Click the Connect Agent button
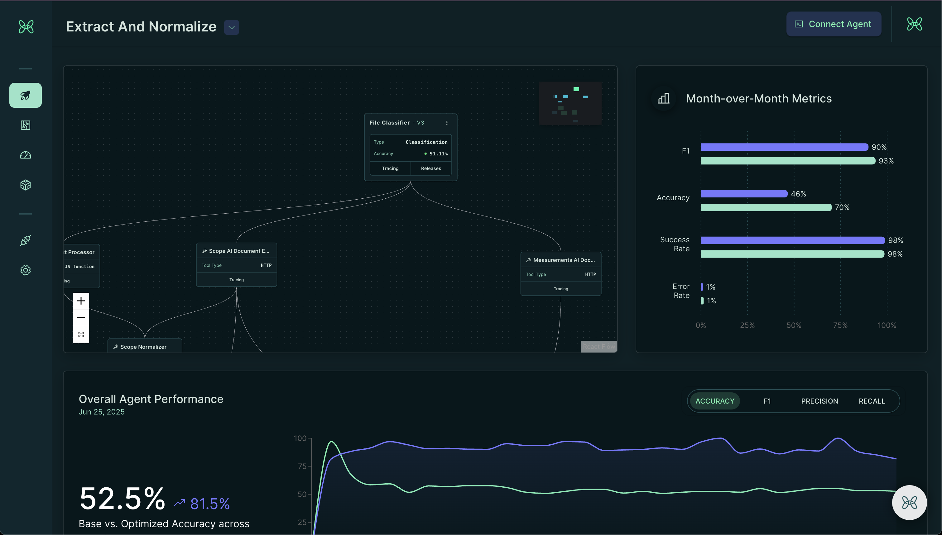 [x=833, y=24]
